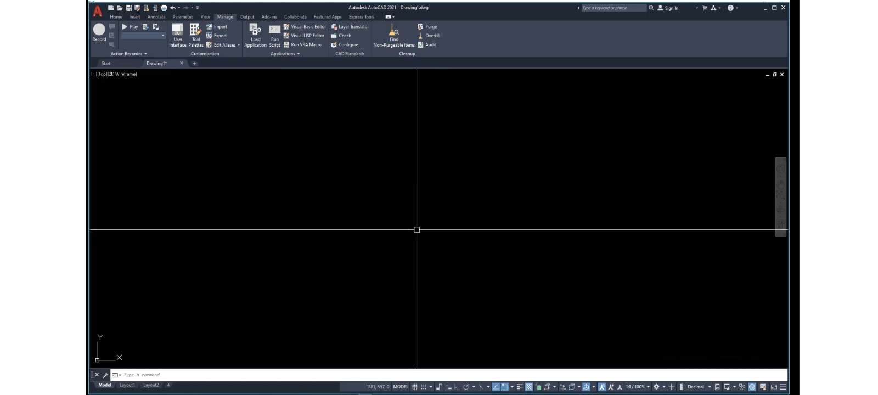This screenshot has height=395, width=878.
Task: Click Find Non-Purgeable Items
Action: pyautogui.click(x=394, y=36)
